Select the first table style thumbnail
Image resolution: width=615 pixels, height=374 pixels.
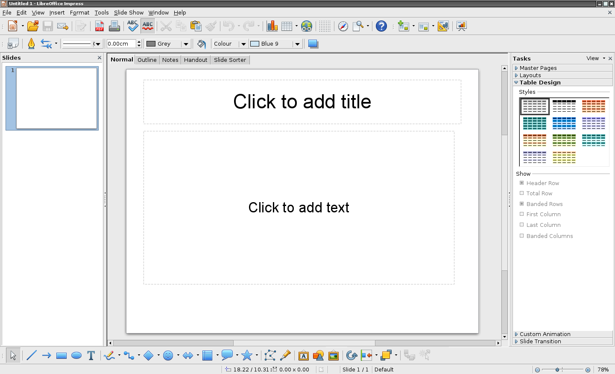pyautogui.click(x=534, y=106)
